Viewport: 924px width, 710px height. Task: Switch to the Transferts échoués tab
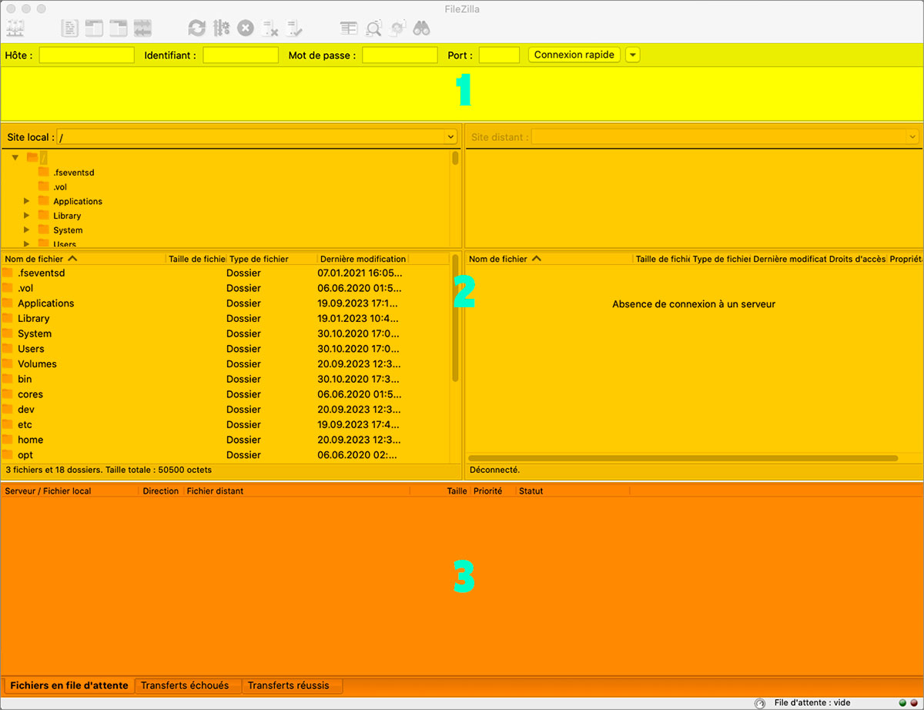pyautogui.click(x=185, y=685)
